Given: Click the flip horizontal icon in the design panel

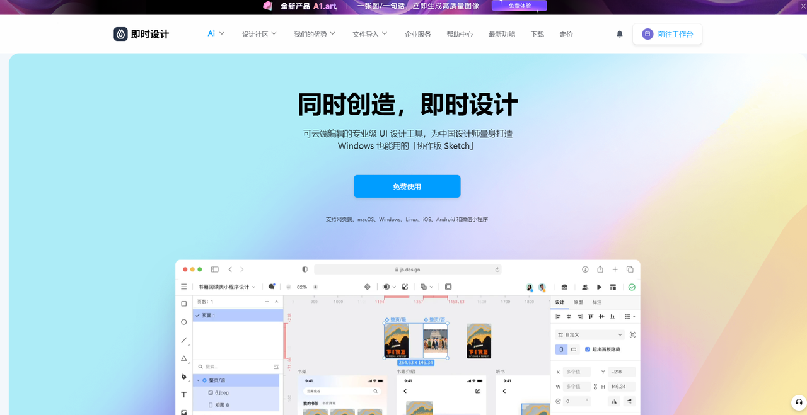Looking at the screenshot, I should (x=614, y=401).
